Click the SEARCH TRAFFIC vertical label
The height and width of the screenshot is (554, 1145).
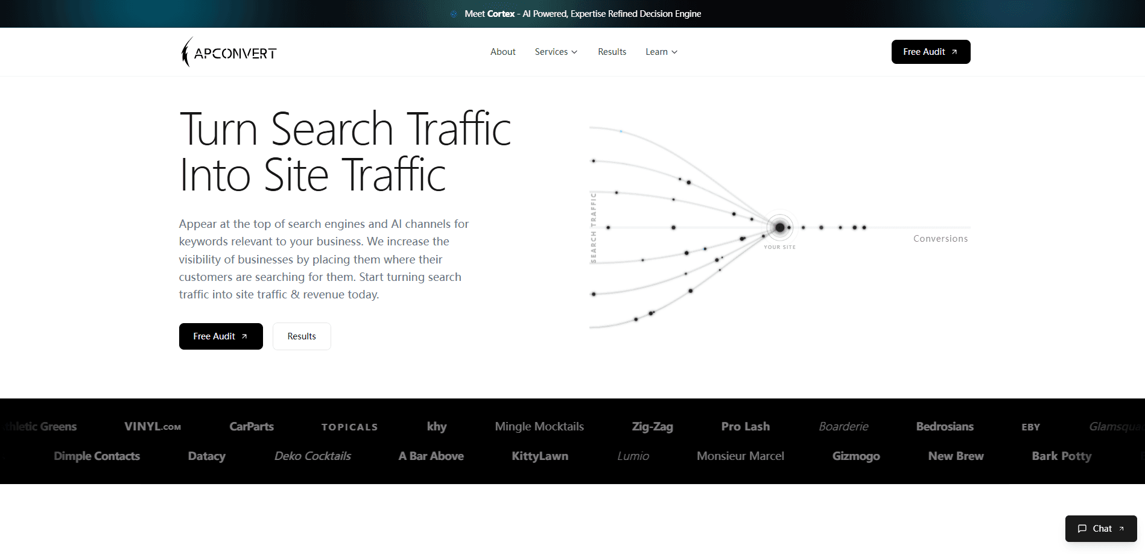[594, 227]
